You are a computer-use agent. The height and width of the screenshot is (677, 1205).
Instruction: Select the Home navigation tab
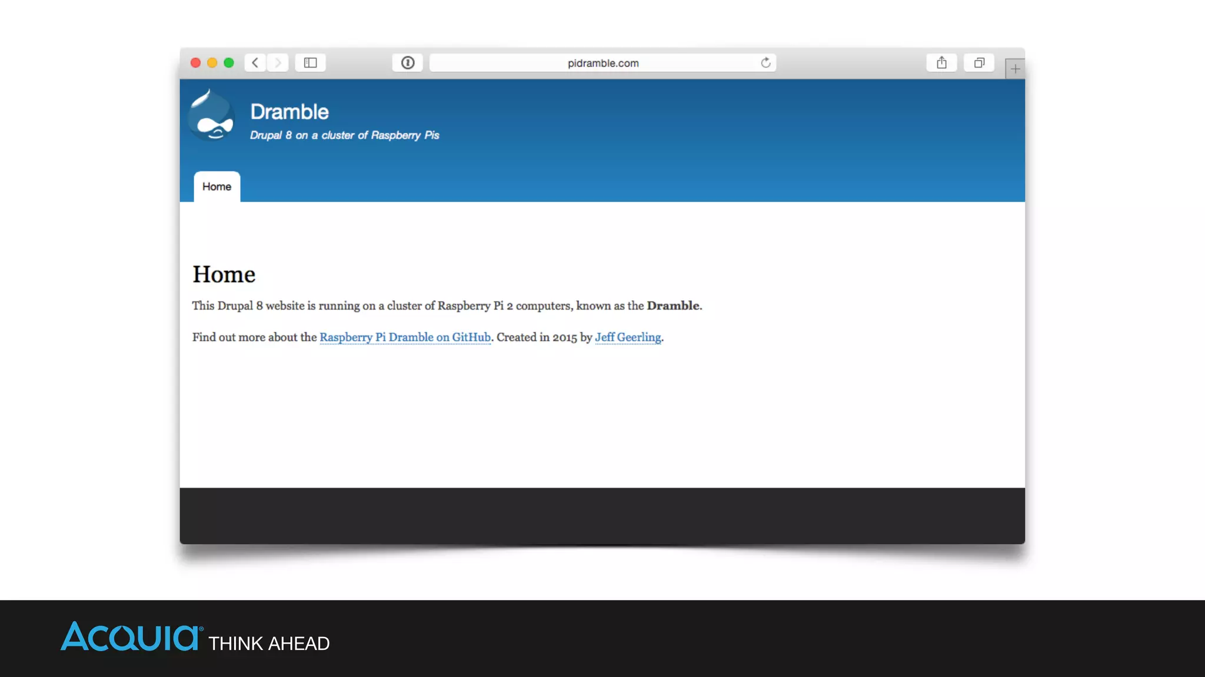pyautogui.click(x=217, y=187)
